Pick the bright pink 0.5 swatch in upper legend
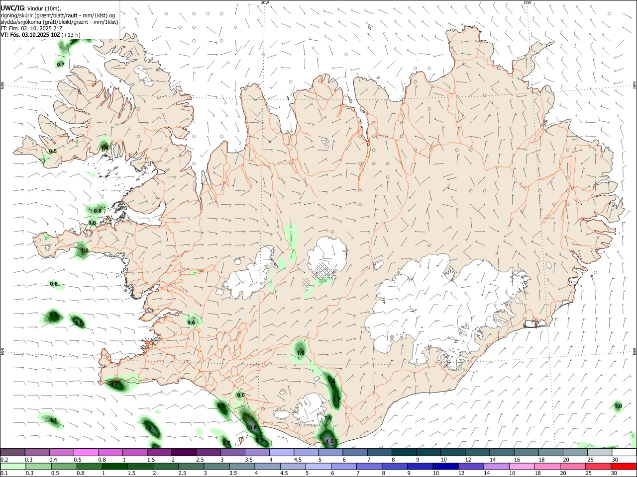This screenshot has width=637, height=477. (86, 453)
